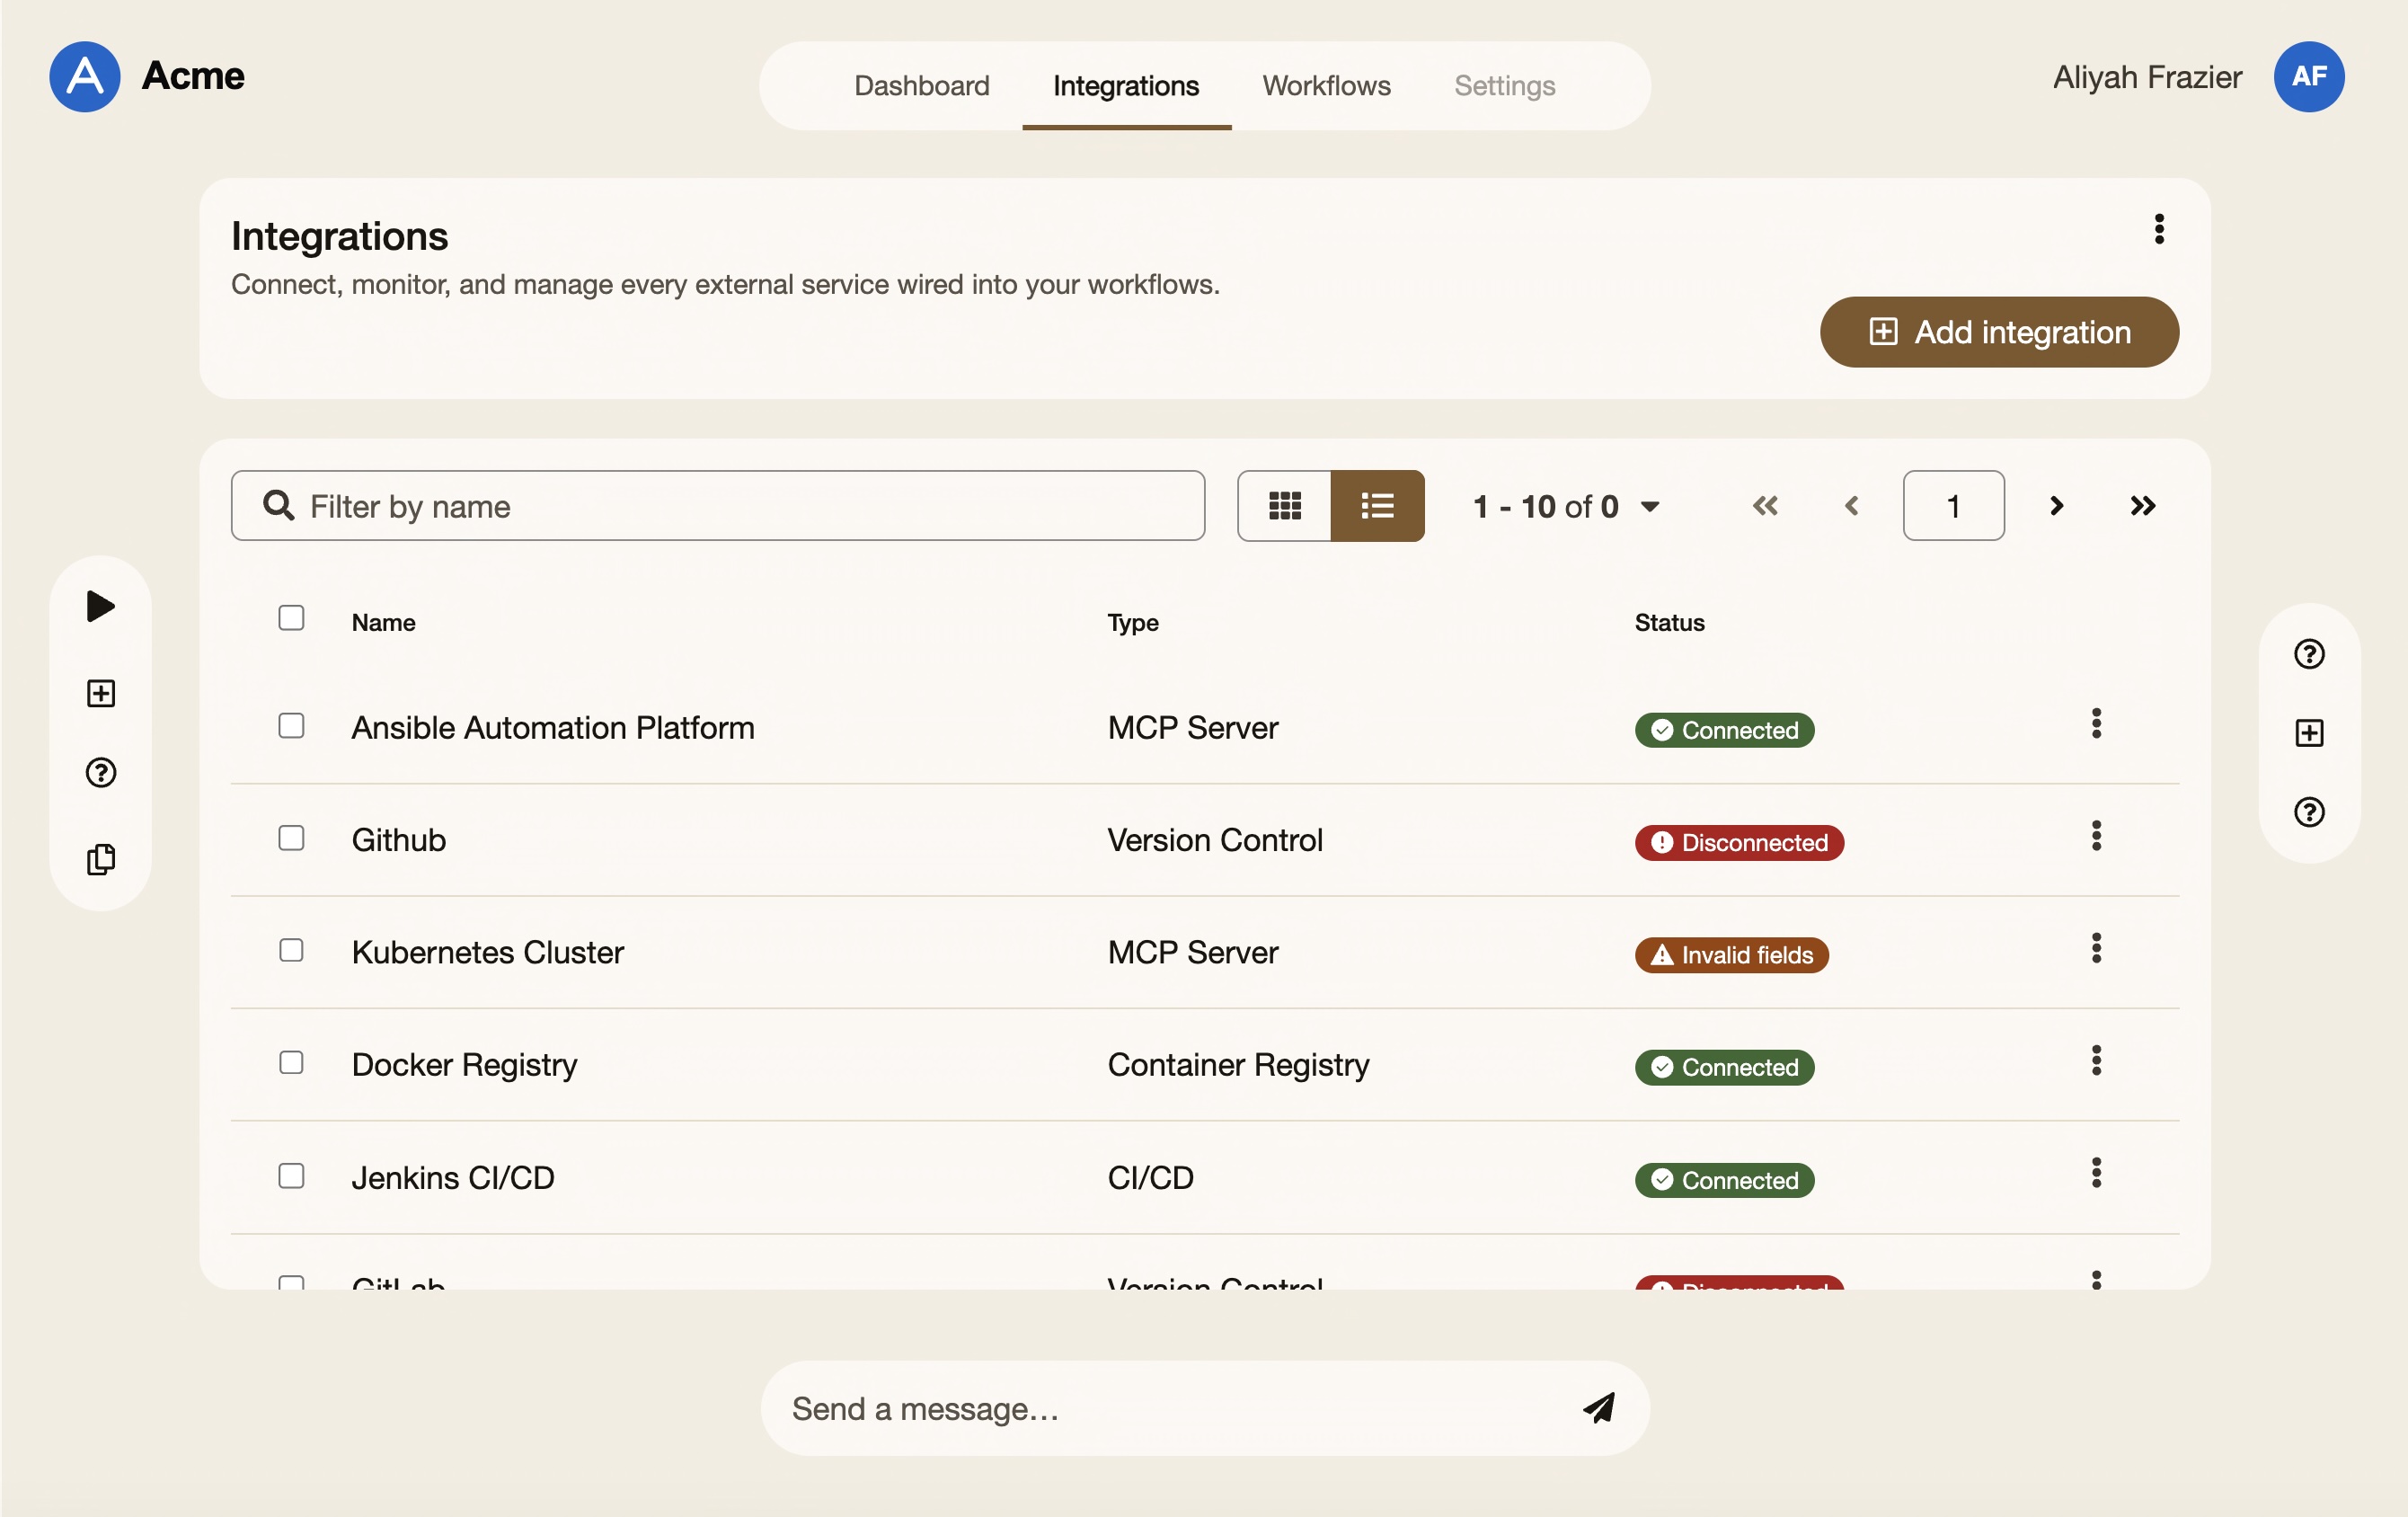The image size is (2408, 1517).
Task: Go to the last page
Action: click(x=2142, y=506)
